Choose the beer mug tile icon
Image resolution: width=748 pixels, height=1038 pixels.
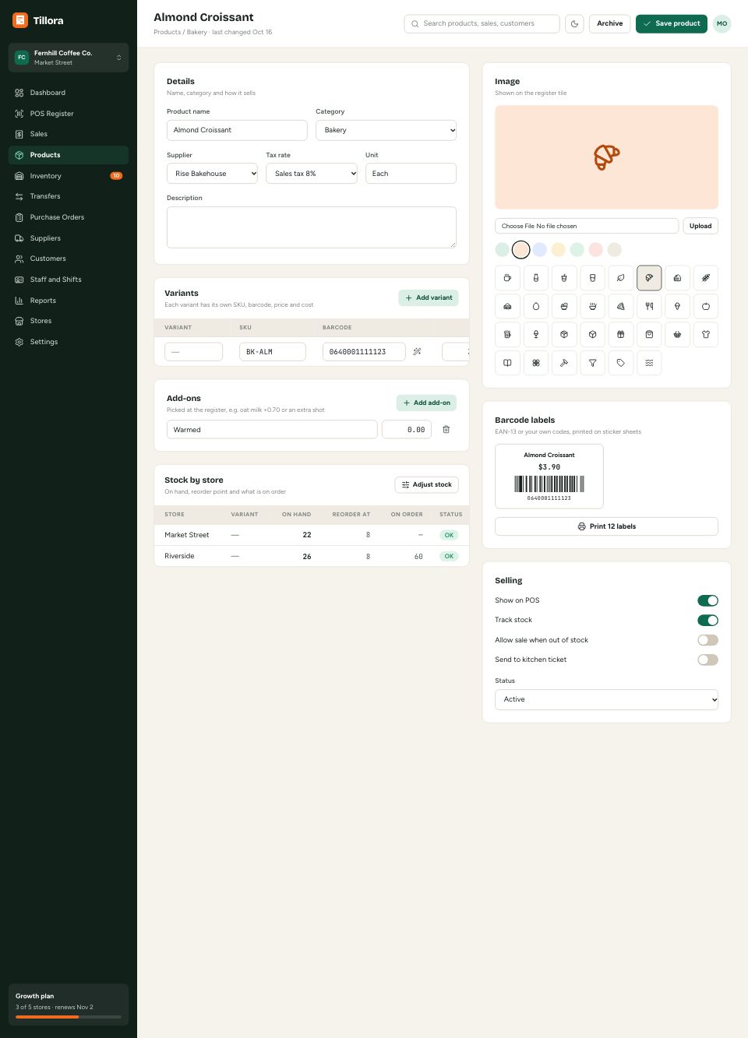507,334
